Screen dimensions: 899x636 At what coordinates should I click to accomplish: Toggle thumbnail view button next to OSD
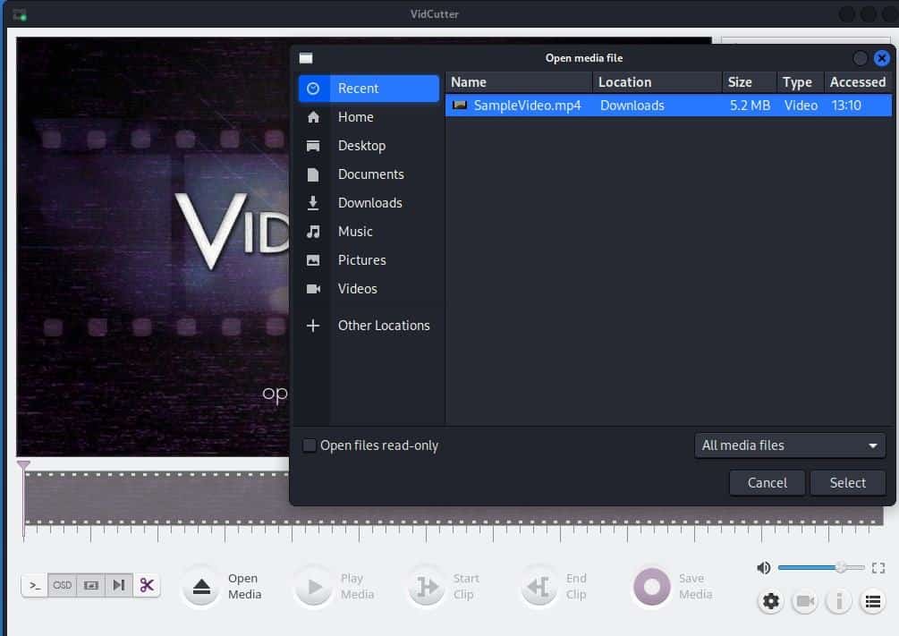click(x=91, y=586)
